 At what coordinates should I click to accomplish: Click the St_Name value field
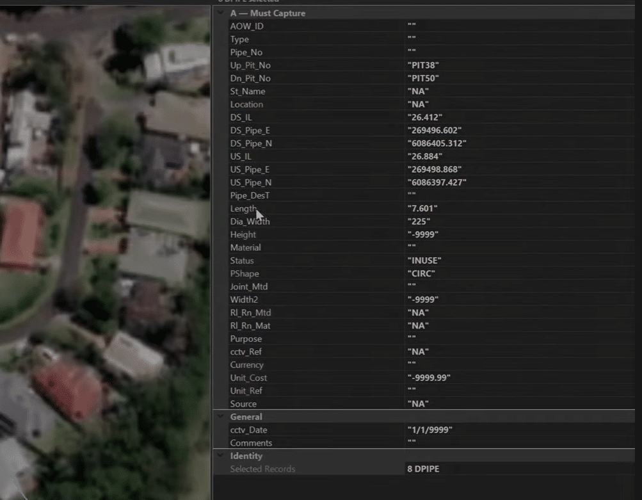click(520, 92)
